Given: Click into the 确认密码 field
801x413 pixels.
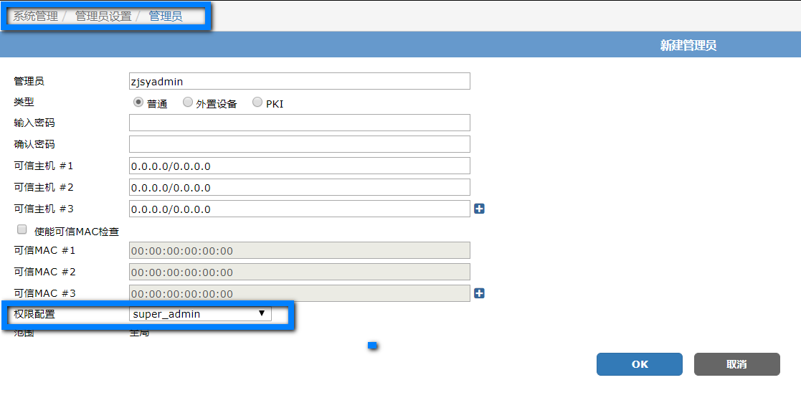Looking at the screenshot, I should [x=299, y=144].
